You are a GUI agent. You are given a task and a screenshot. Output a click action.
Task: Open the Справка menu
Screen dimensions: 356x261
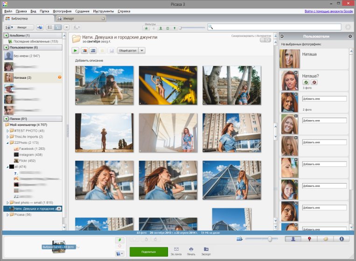tap(124, 11)
